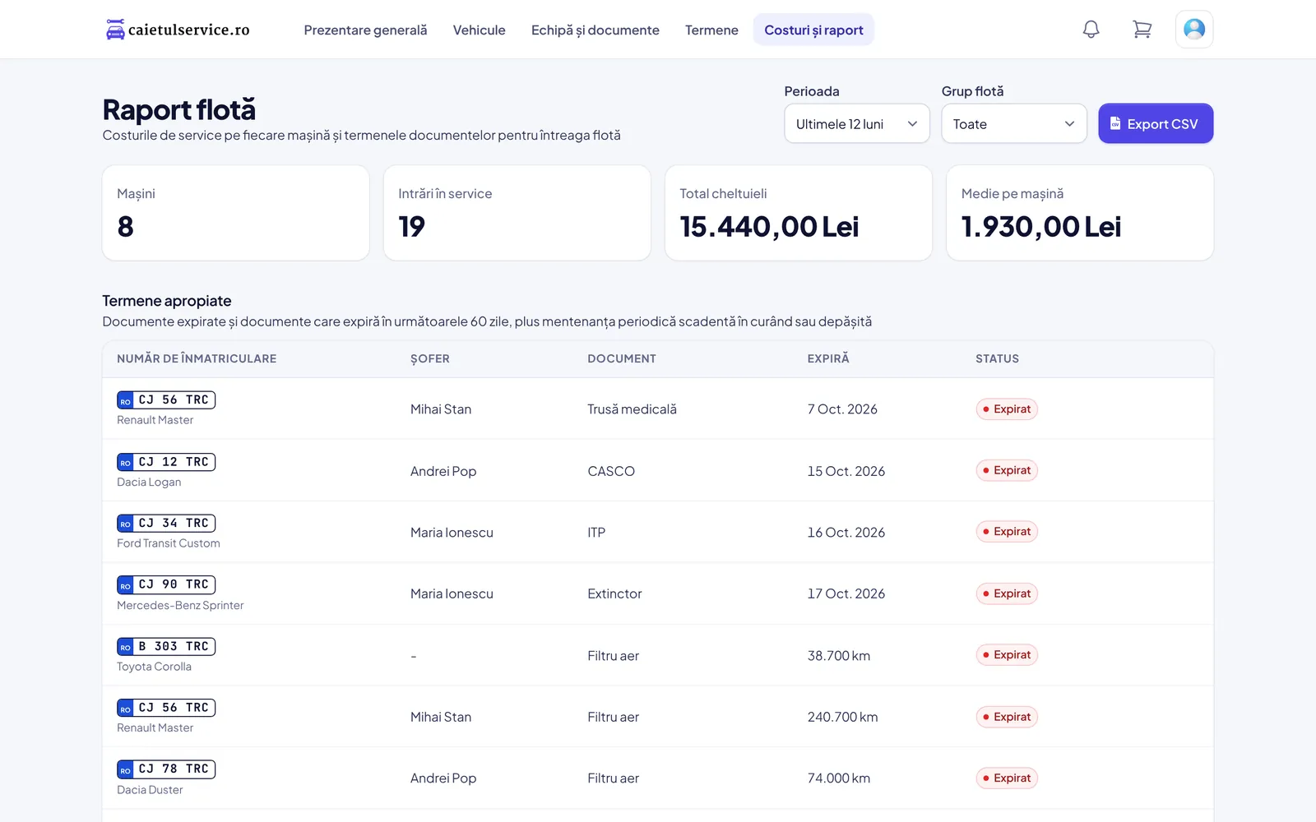The width and height of the screenshot is (1316, 822).
Task: Open the Vehicule menu item
Action: point(479,30)
